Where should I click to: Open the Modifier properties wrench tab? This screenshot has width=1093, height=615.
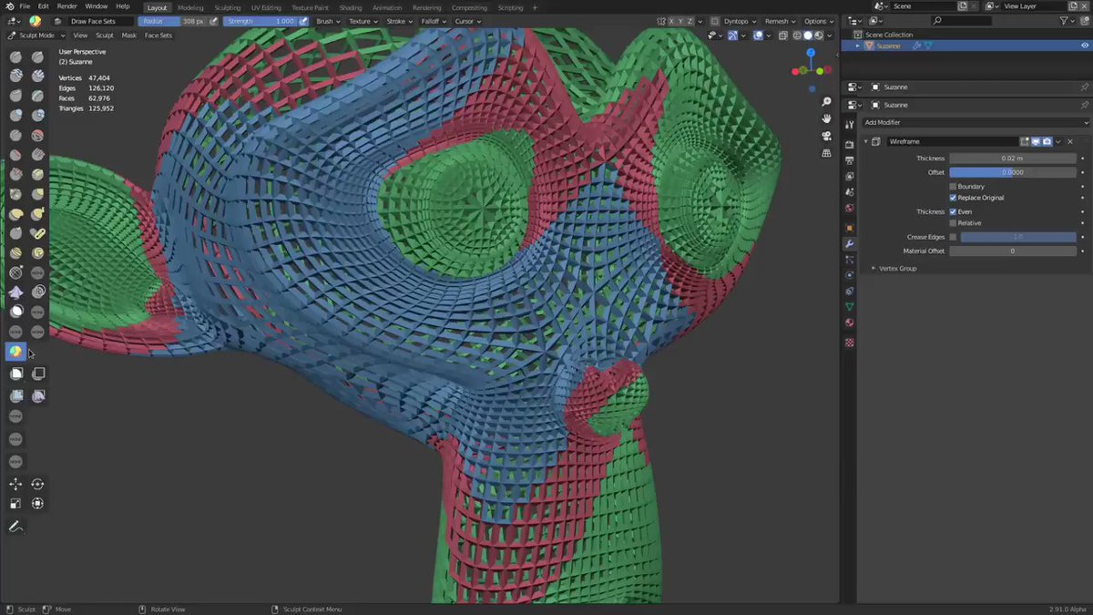click(x=850, y=244)
